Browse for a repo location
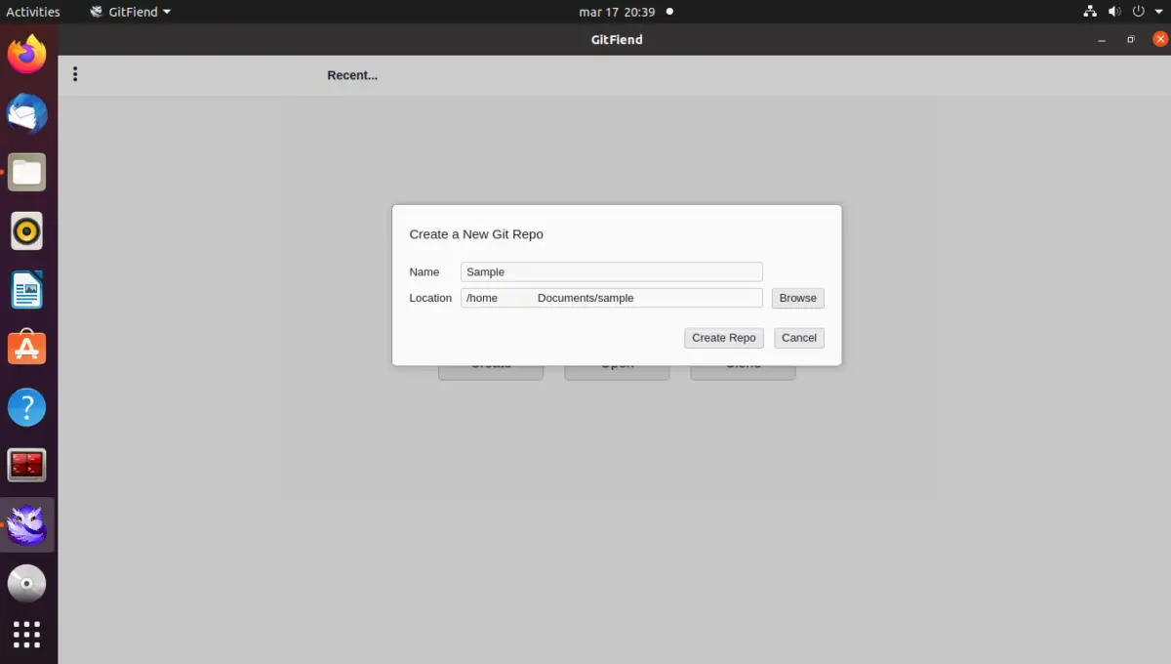Screen dimensions: 1171x664 pyautogui.click(x=798, y=298)
